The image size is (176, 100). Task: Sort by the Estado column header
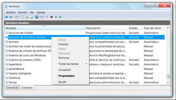135,28
